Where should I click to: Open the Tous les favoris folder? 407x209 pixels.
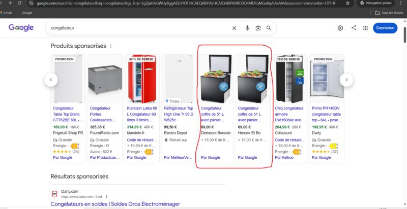point(389,13)
